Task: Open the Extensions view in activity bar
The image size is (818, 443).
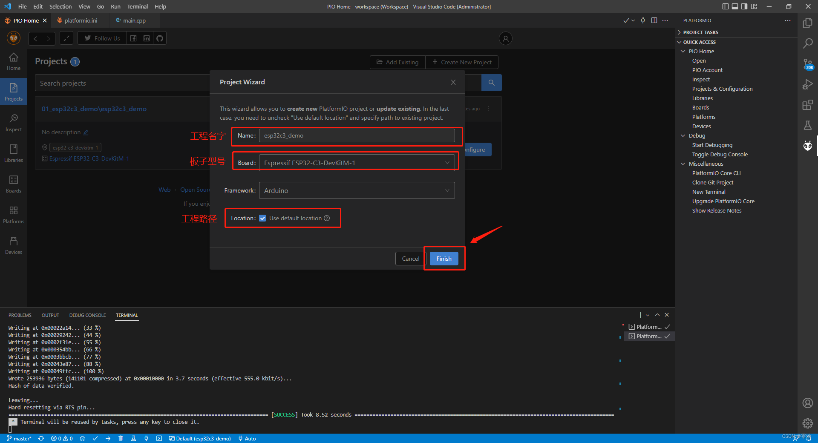Action: 807,105
